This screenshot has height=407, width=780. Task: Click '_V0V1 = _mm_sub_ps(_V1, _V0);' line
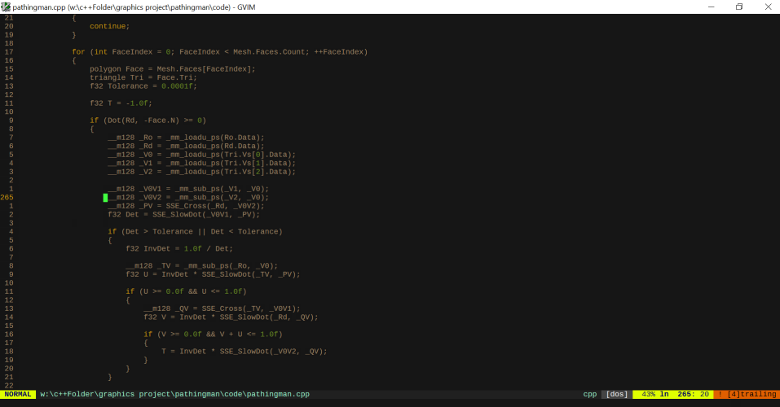(x=188, y=189)
